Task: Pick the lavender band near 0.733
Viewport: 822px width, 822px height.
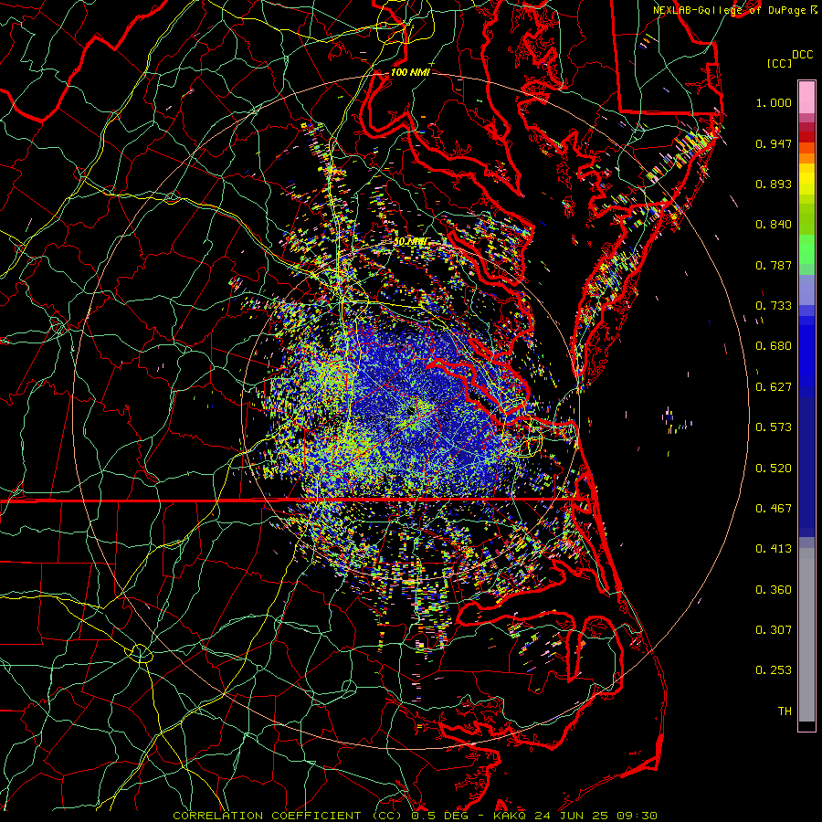Action: 806,290
